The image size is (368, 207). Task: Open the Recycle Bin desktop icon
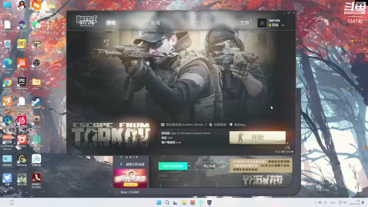(x=7, y=45)
